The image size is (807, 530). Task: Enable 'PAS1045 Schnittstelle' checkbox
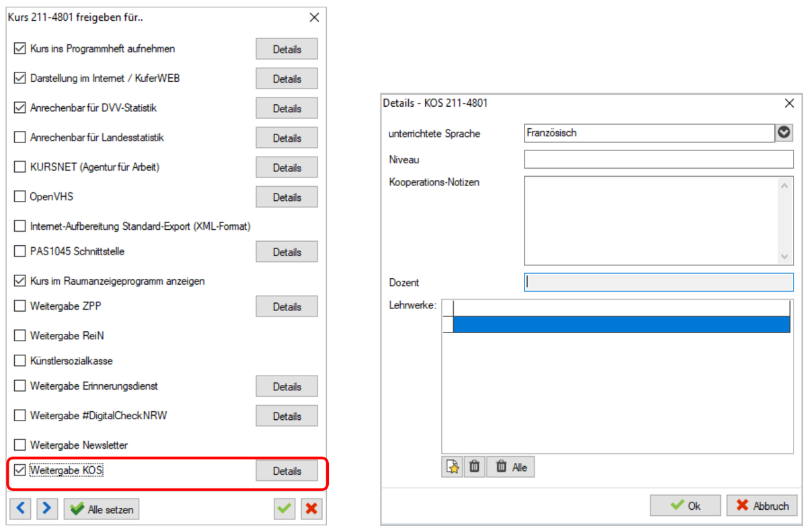pyautogui.click(x=20, y=252)
